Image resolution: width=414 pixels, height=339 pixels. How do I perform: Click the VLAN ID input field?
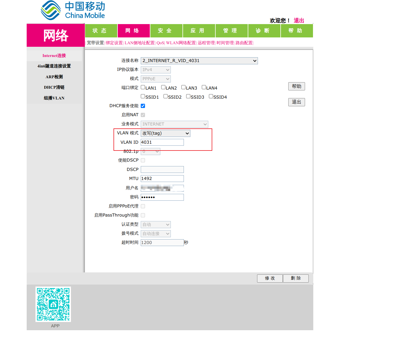click(x=162, y=142)
